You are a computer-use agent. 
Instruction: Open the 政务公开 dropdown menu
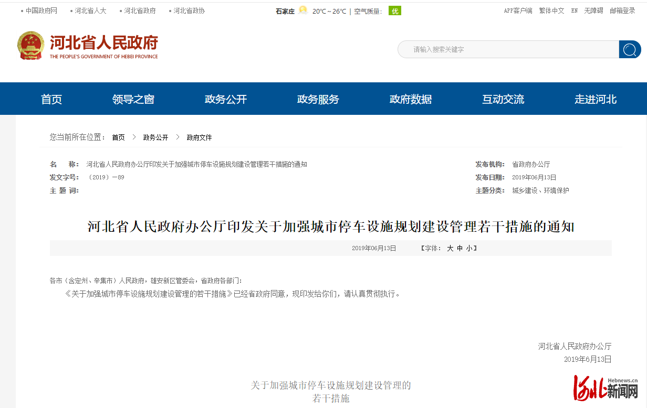coord(225,99)
